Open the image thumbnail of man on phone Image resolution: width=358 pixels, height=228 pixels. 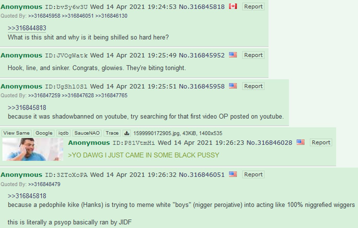(33, 149)
